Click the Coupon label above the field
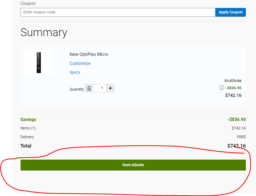This screenshot has height=196, width=256. click(28, 4)
